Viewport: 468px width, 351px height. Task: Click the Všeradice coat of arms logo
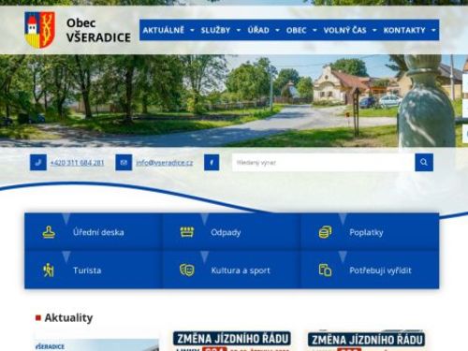pyautogui.click(x=40, y=30)
